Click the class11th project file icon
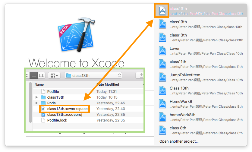Image resolution: width=252 pixels, height=152 pixels. tap(162, 64)
